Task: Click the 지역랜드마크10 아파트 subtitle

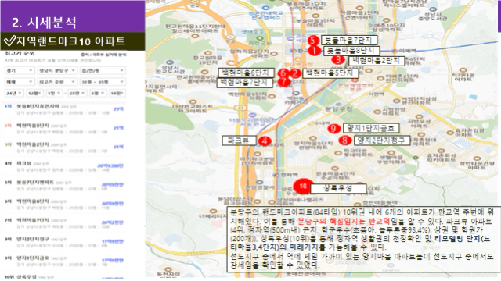Action: point(70,41)
